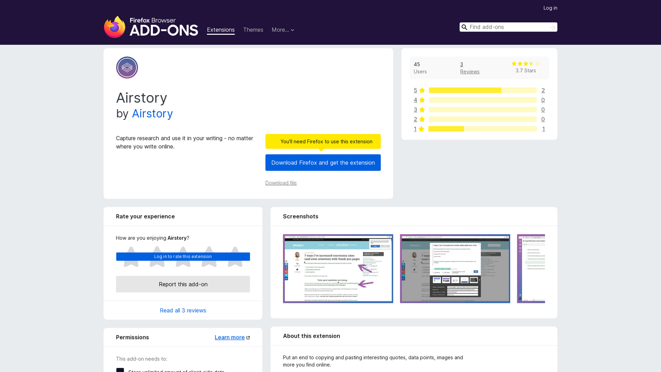Click the 3-star review count 0
The height and width of the screenshot is (372, 661).
[x=543, y=110]
